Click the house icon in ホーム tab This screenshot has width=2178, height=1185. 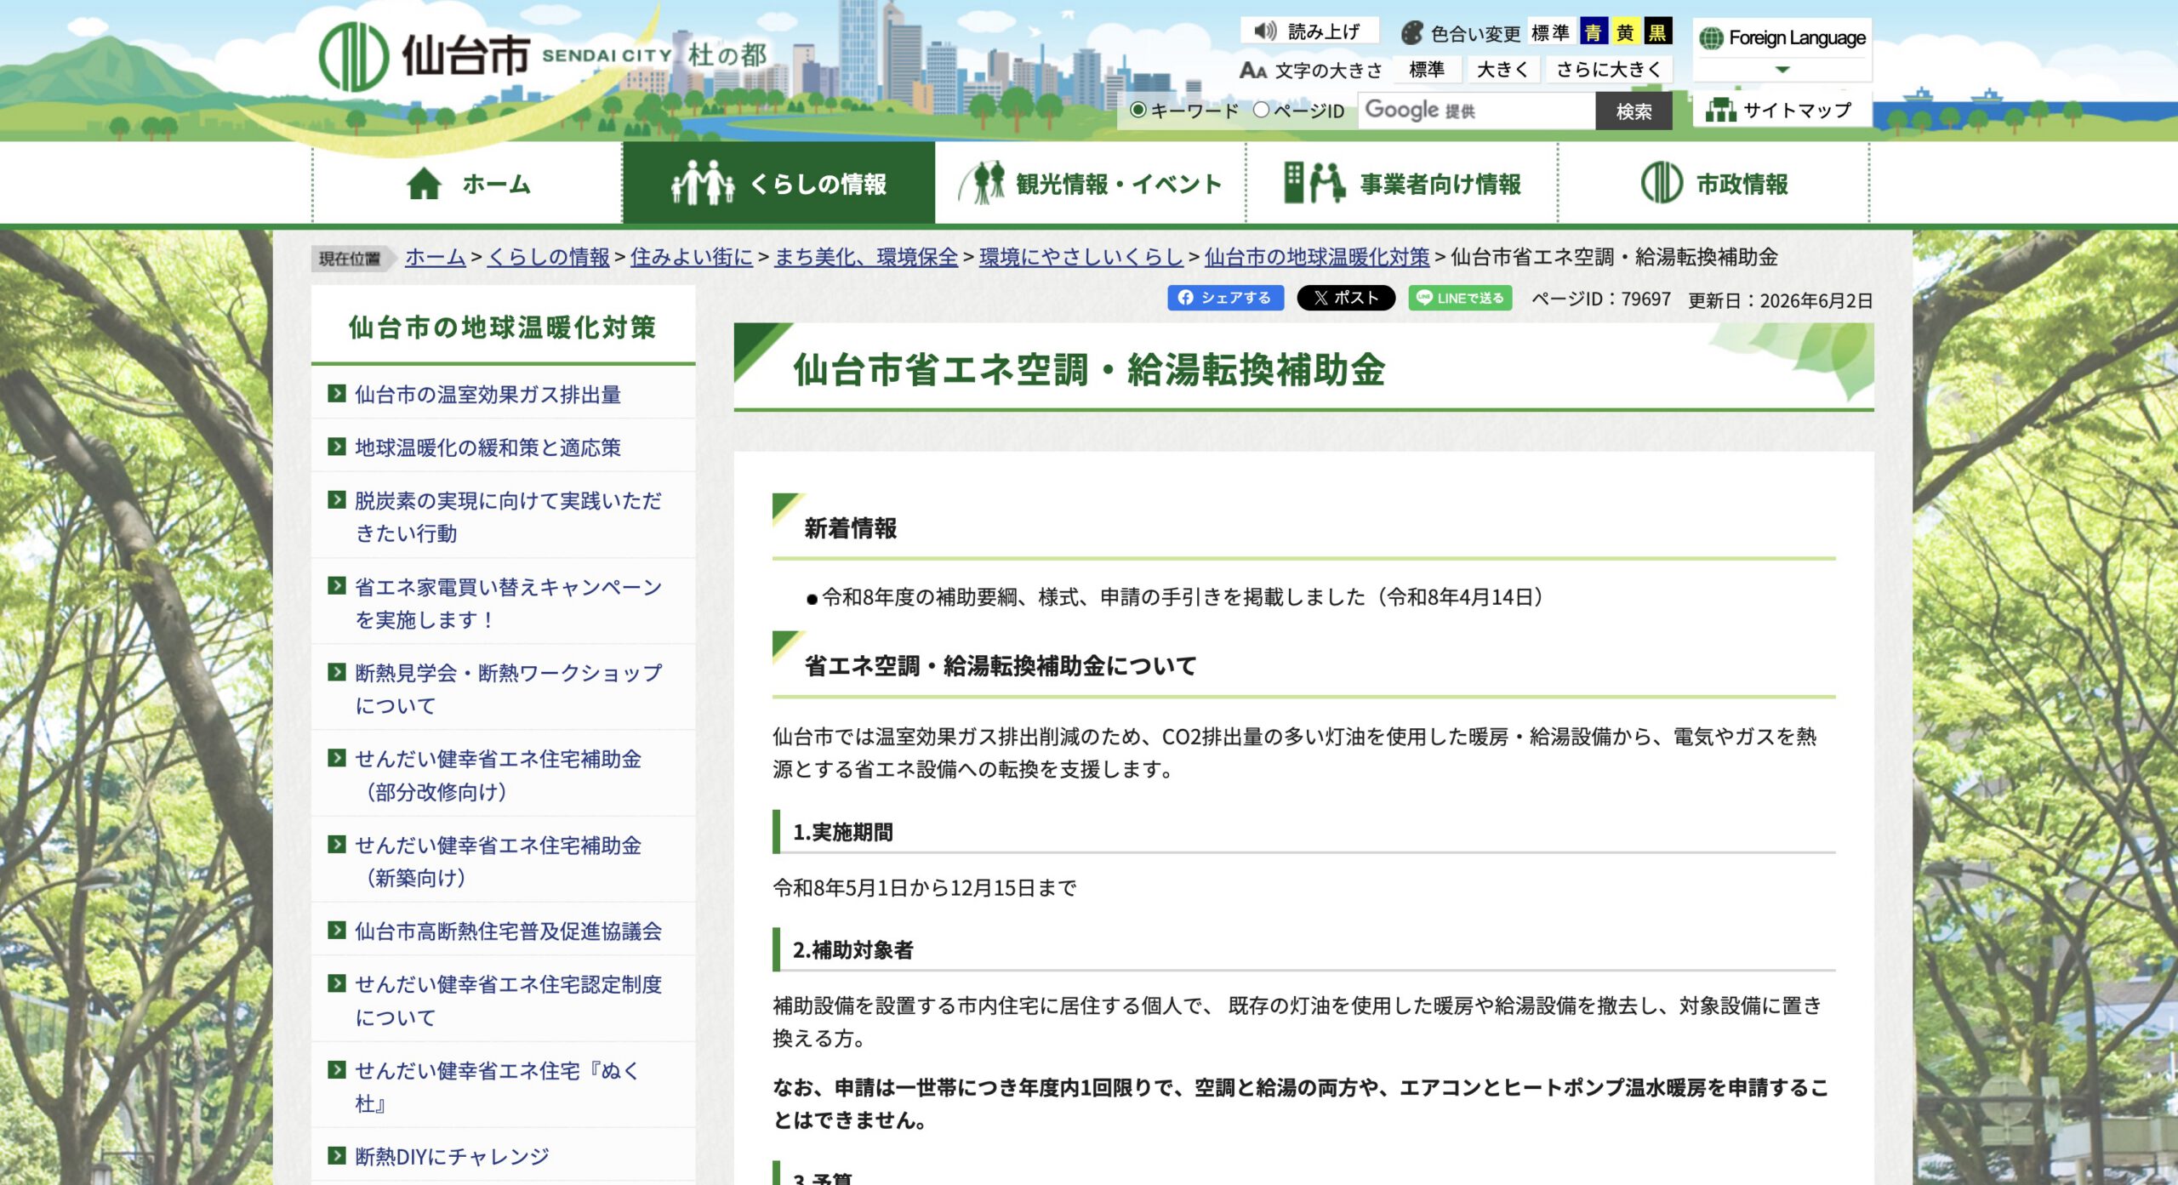[x=424, y=184]
